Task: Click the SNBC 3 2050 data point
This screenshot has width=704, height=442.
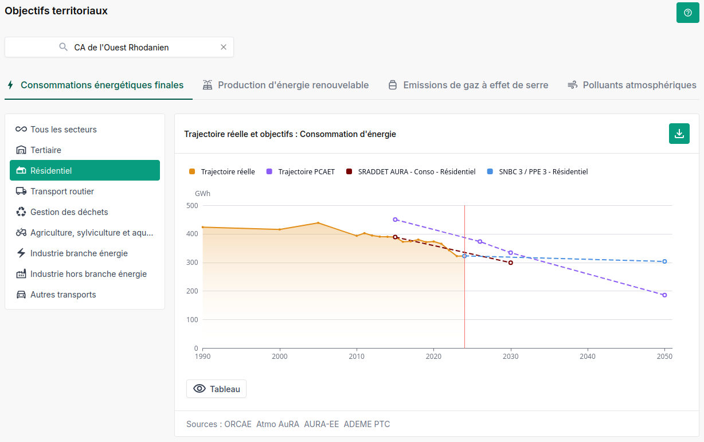Action: pos(664,261)
